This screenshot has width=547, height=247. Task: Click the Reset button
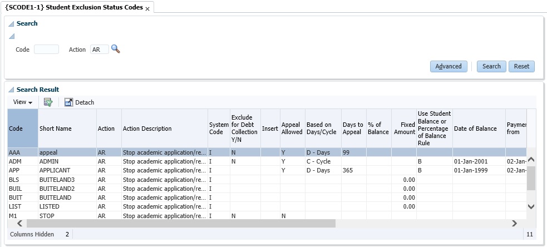(x=521, y=66)
